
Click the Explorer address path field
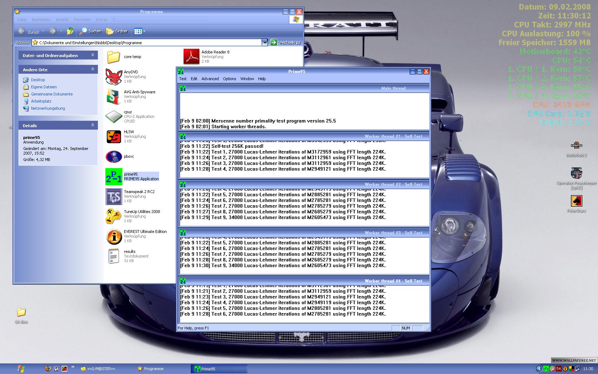click(147, 42)
